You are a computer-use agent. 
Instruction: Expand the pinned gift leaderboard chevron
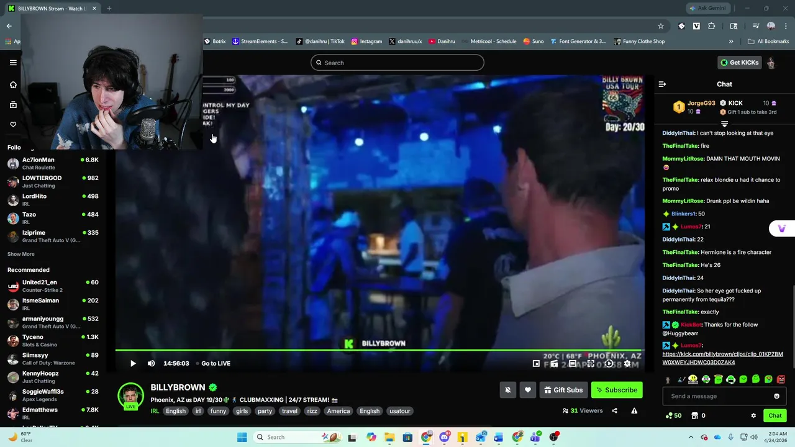coord(724,124)
